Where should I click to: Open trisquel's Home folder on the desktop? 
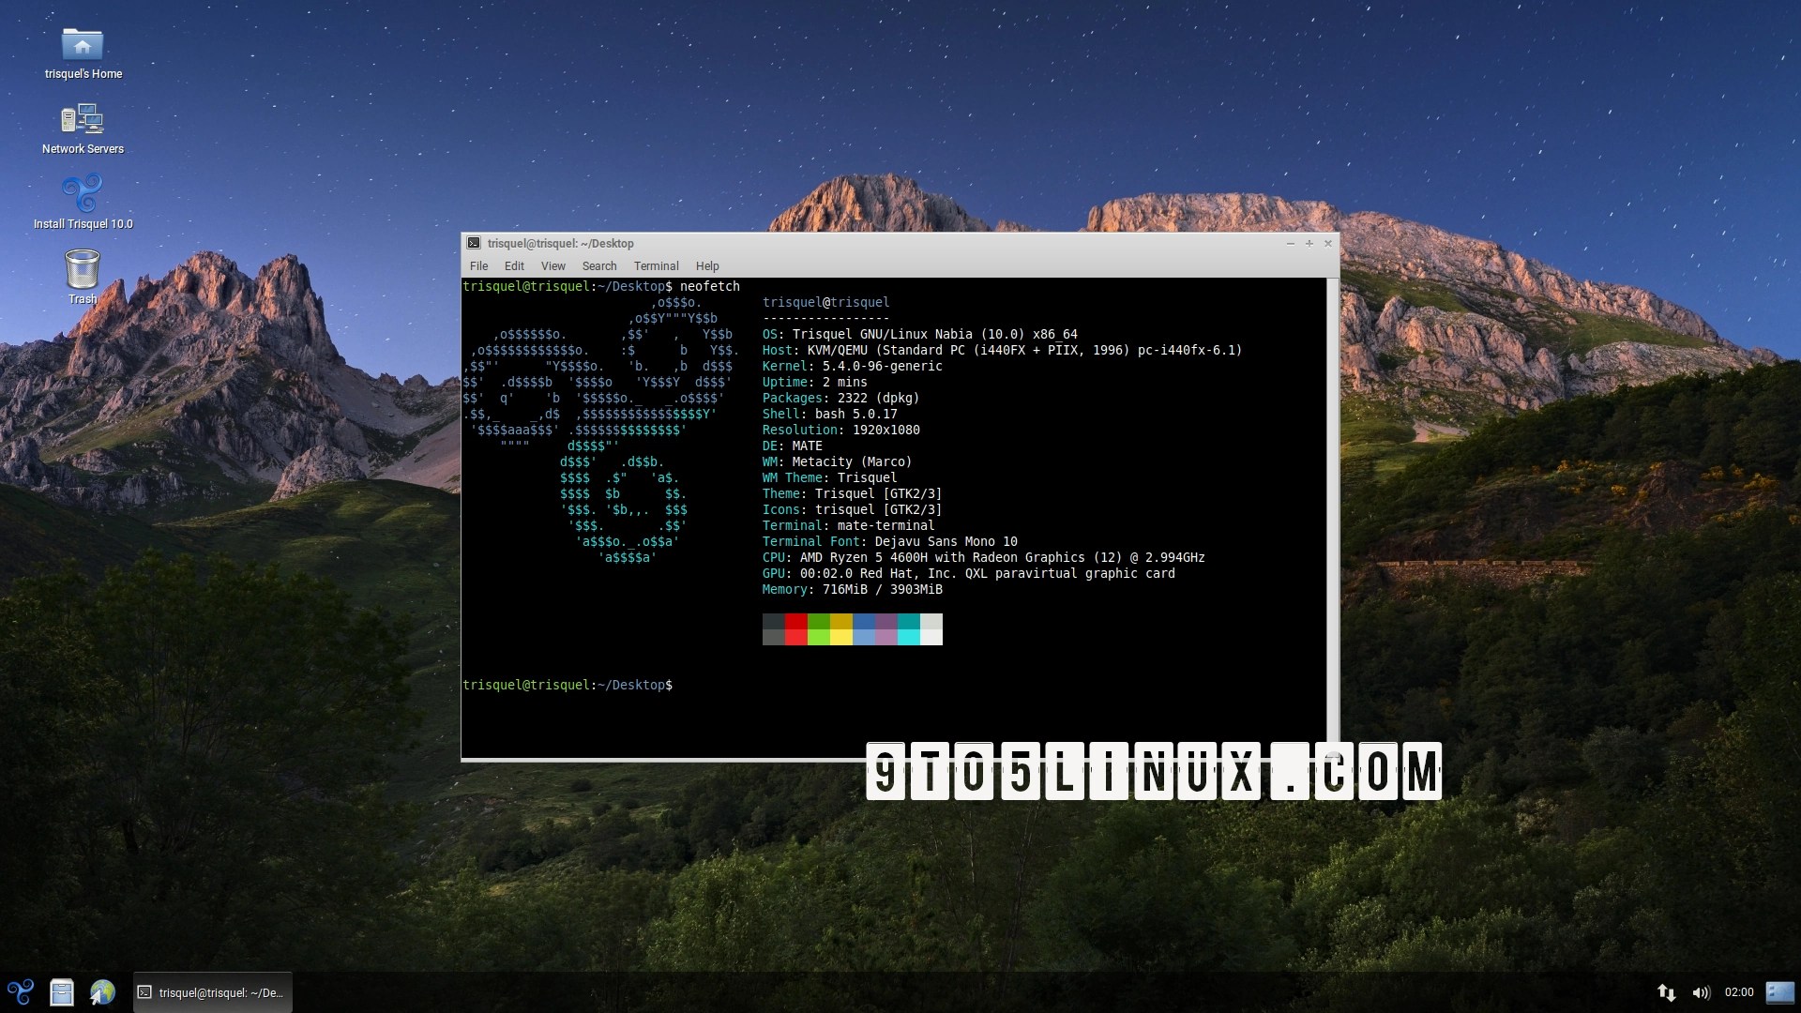[x=83, y=44]
